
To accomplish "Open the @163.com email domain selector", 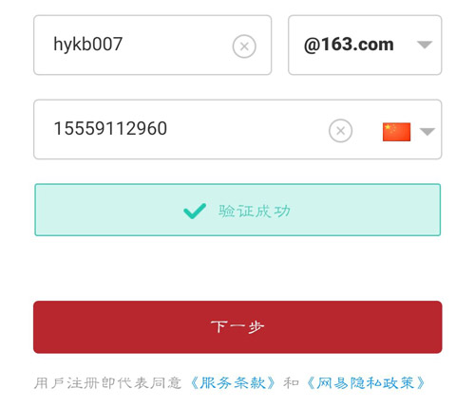I will click(365, 45).
